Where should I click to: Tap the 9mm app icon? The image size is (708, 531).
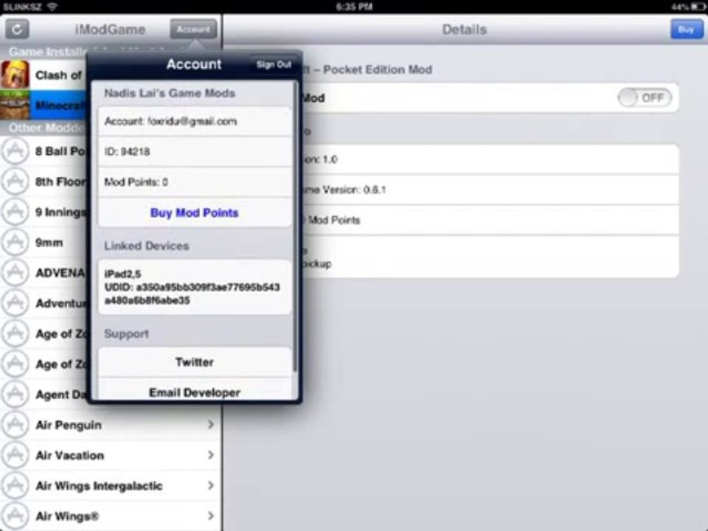[x=15, y=243]
